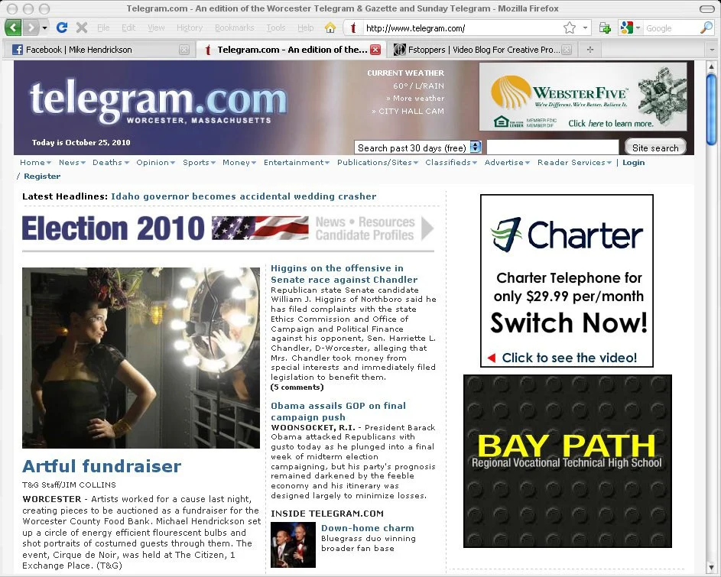Click the bluegrass duo thumbnail
721x577 pixels.
coord(293,544)
